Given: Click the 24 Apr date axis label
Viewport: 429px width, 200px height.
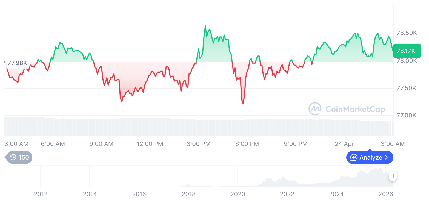Looking at the screenshot, I should click(344, 144).
